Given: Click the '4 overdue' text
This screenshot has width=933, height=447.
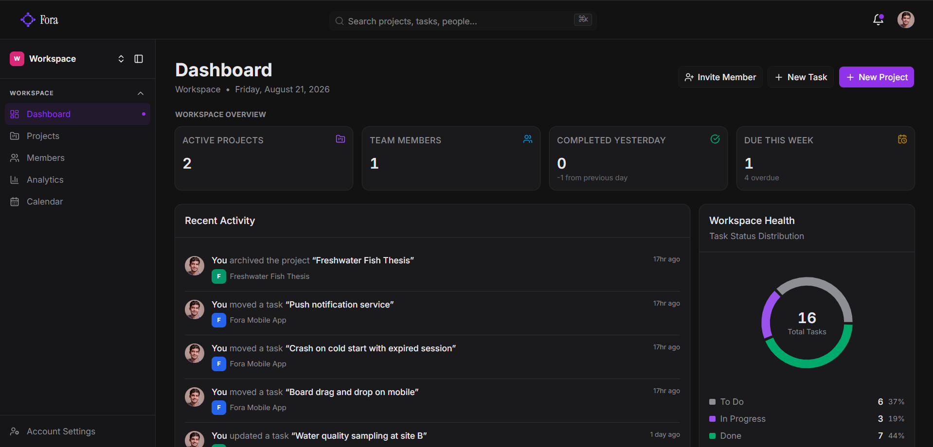Looking at the screenshot, I should pyautogui.click(x=762, y=178).
